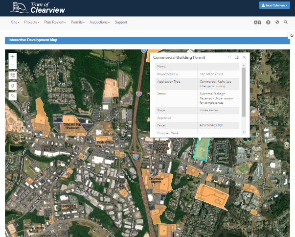Zoom in on the map
The width and height of the screenshot is (295, 237).
click(x=13, y=57)
